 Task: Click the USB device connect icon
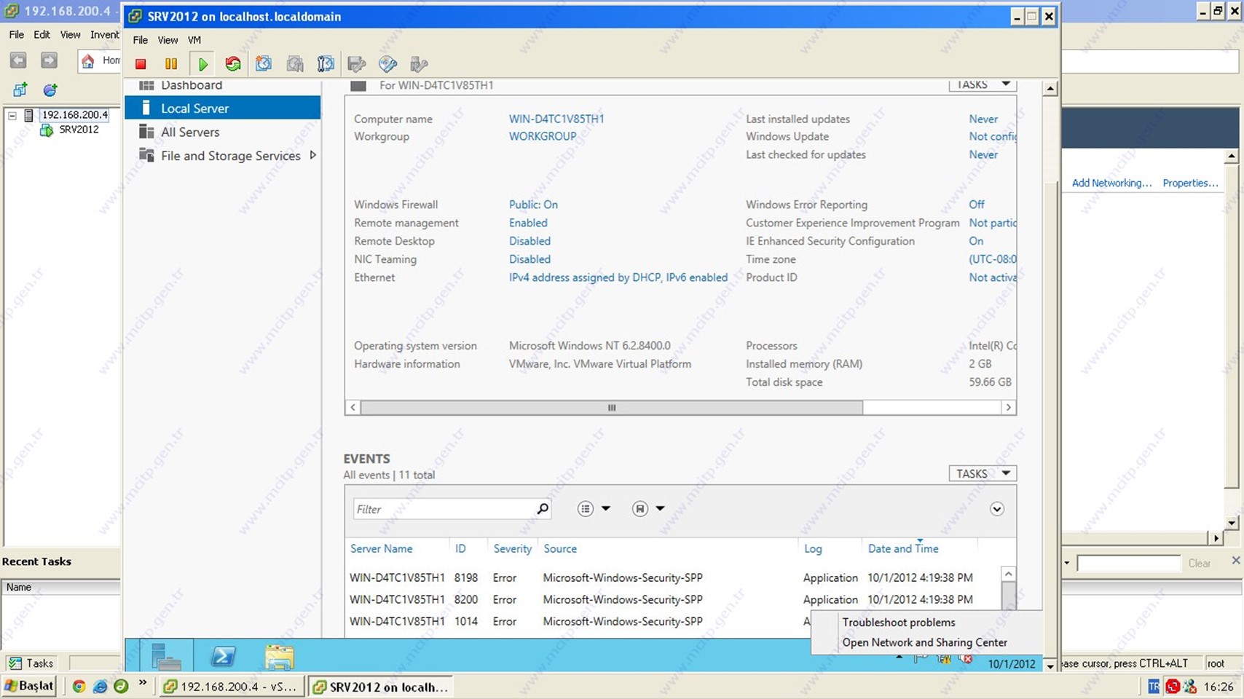tap(419, 64)
